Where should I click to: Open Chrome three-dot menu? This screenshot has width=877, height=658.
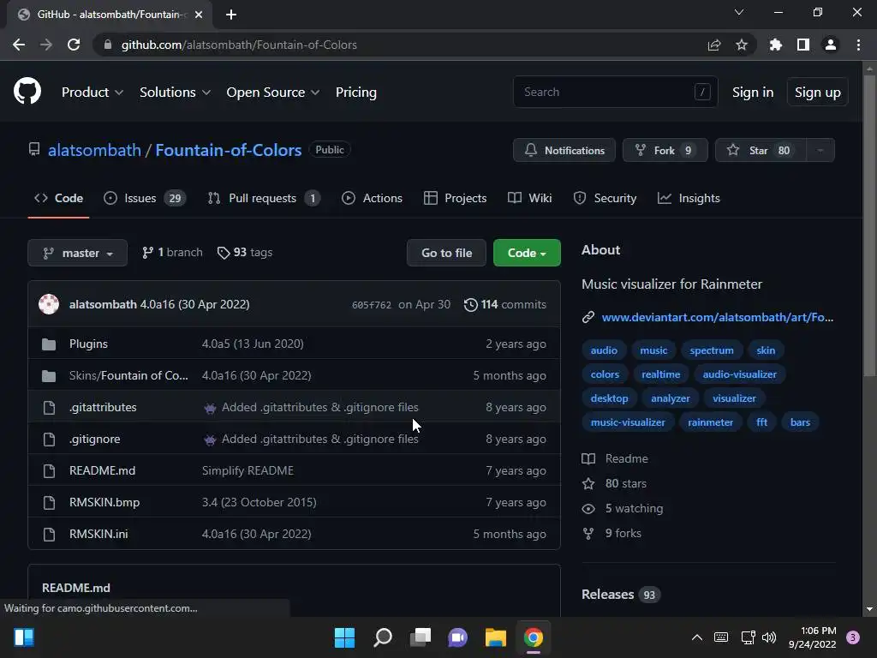(858, 45)
